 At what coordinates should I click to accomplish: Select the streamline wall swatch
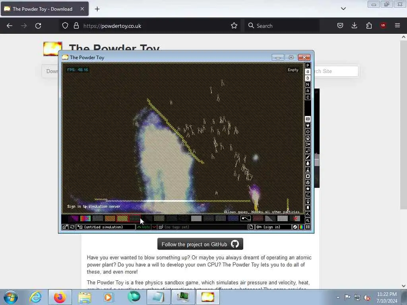click(x=246, y=219)
